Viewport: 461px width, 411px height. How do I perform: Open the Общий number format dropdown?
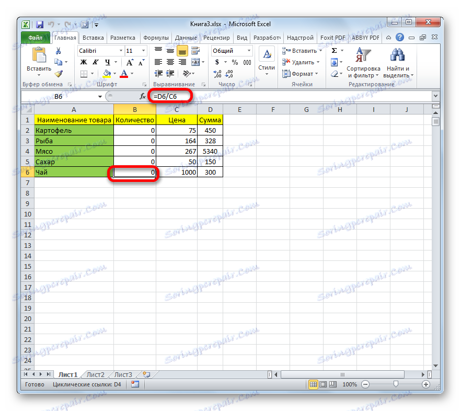coord(249,51)
